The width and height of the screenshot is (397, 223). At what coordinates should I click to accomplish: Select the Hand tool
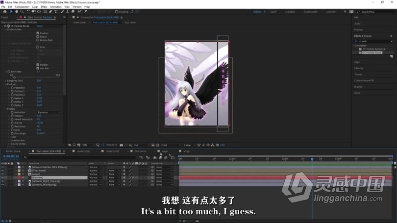point(17,12)
